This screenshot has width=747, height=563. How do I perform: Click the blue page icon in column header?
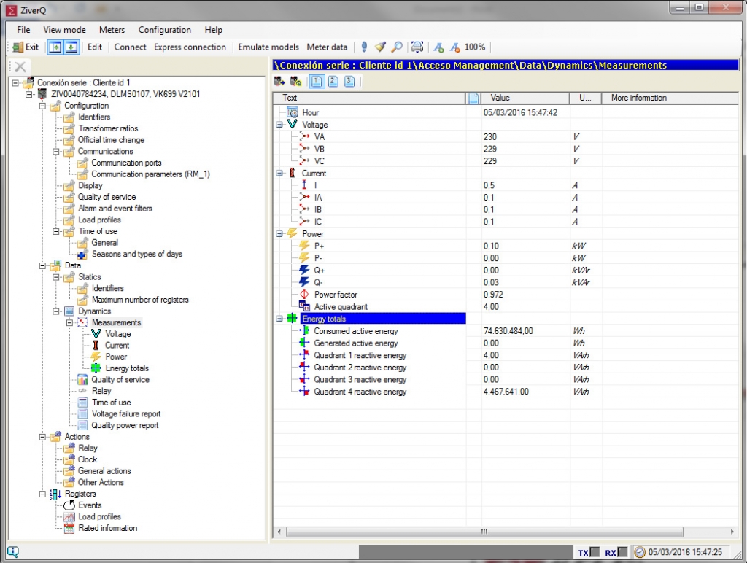coord(473,98)
